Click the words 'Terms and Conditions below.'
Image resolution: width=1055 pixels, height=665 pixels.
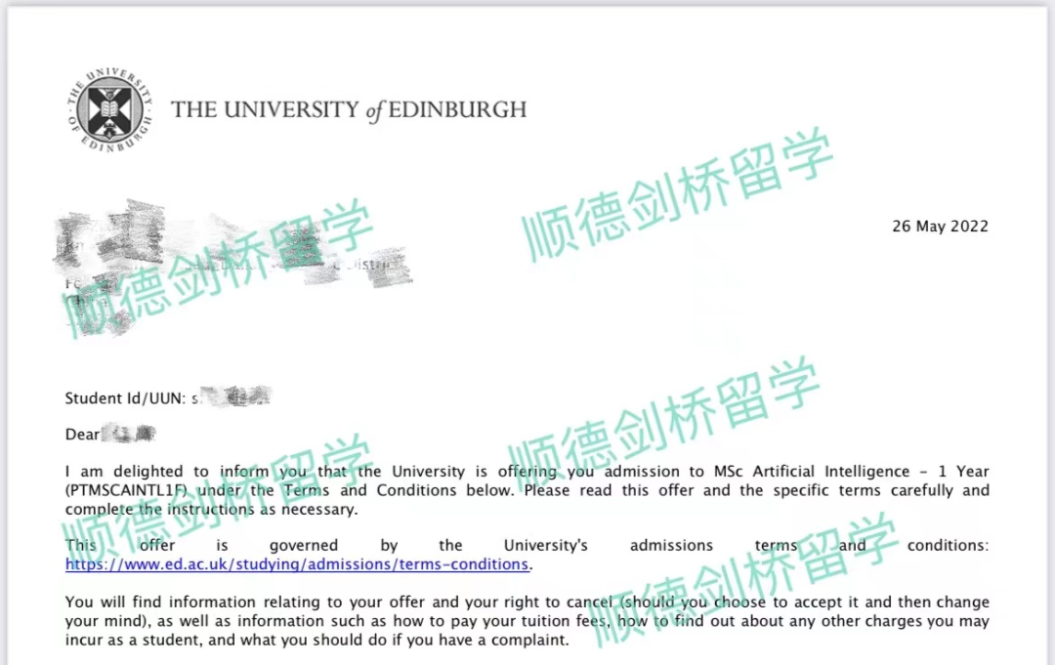pos(399,490)
